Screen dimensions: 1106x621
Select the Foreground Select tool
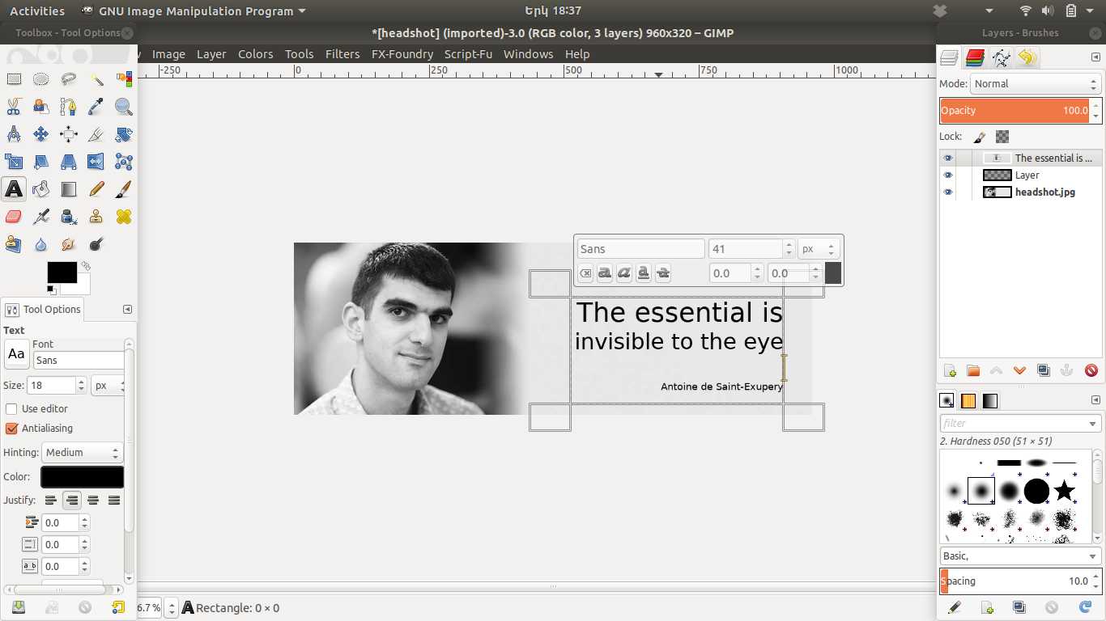41,107
